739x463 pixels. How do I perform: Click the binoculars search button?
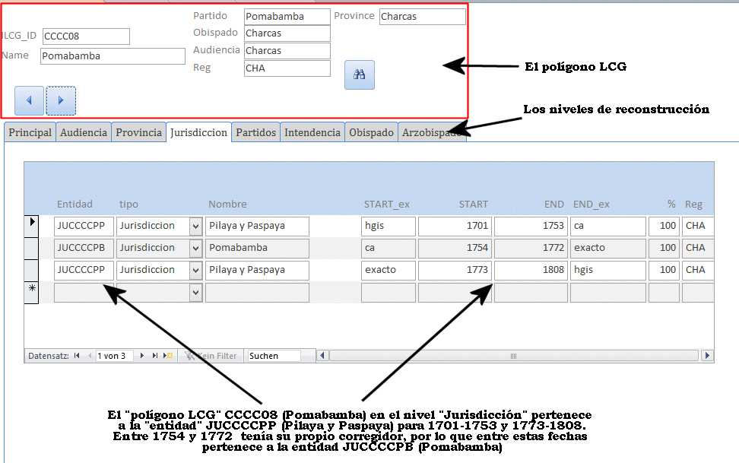click(360, 75)
